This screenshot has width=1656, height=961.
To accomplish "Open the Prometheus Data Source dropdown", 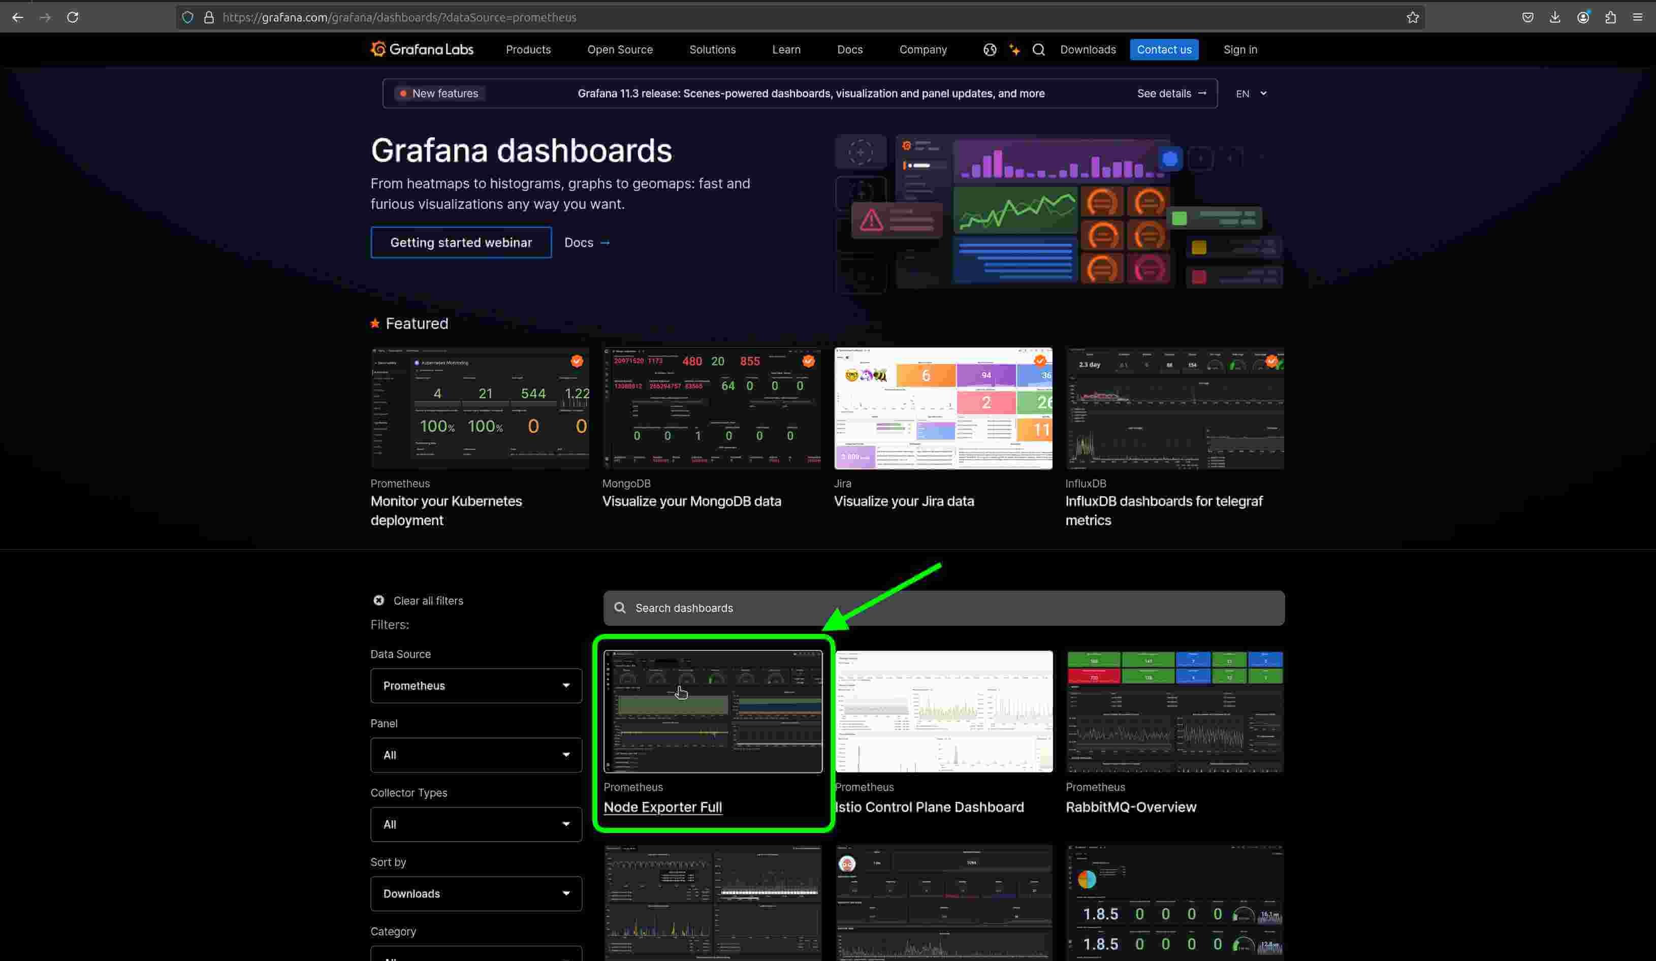I will (476, 685).
